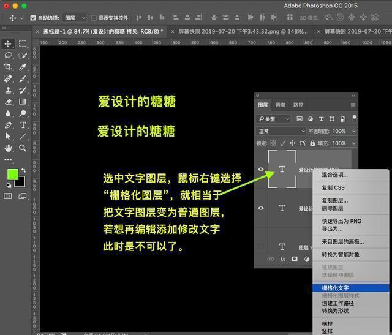The image size is (392, 335).
Task: Select the Lasso tool
Action: [8, 55]
